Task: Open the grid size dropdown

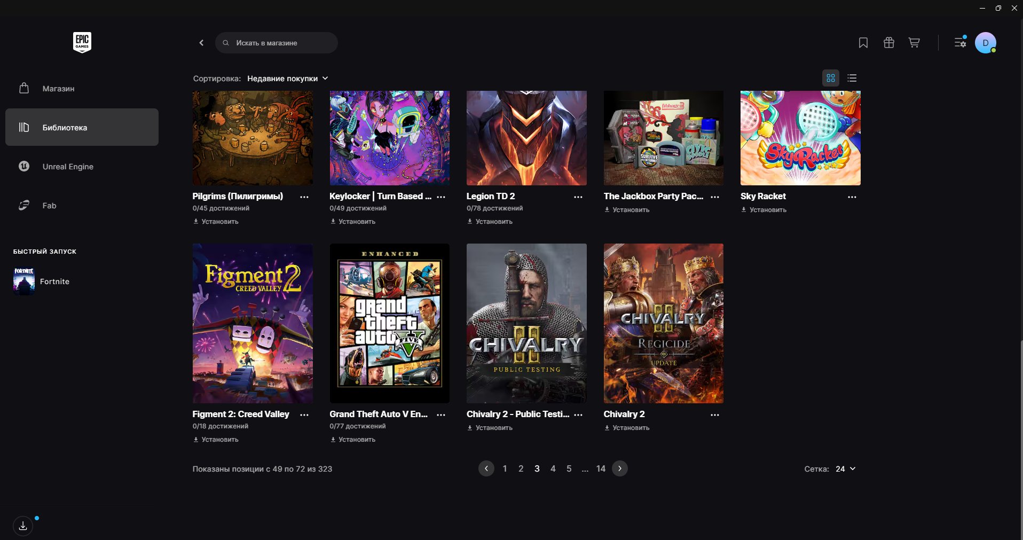Action: click(x=846, y=469)
